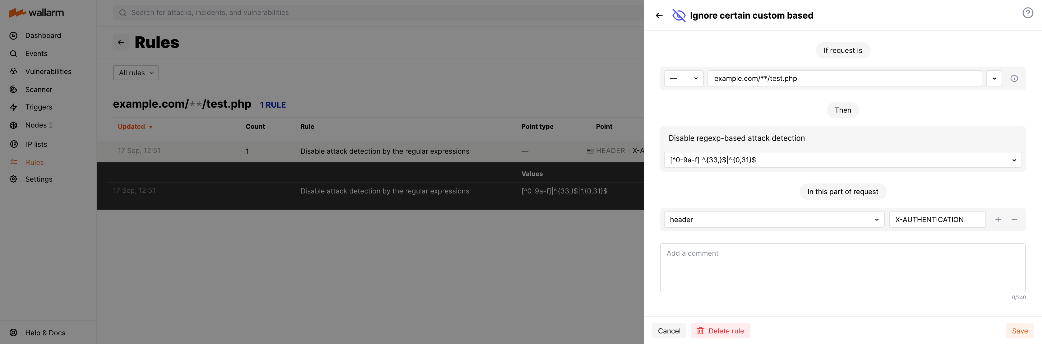
Task: Expand the All rules filter dropdown
Action: point(136,73)
